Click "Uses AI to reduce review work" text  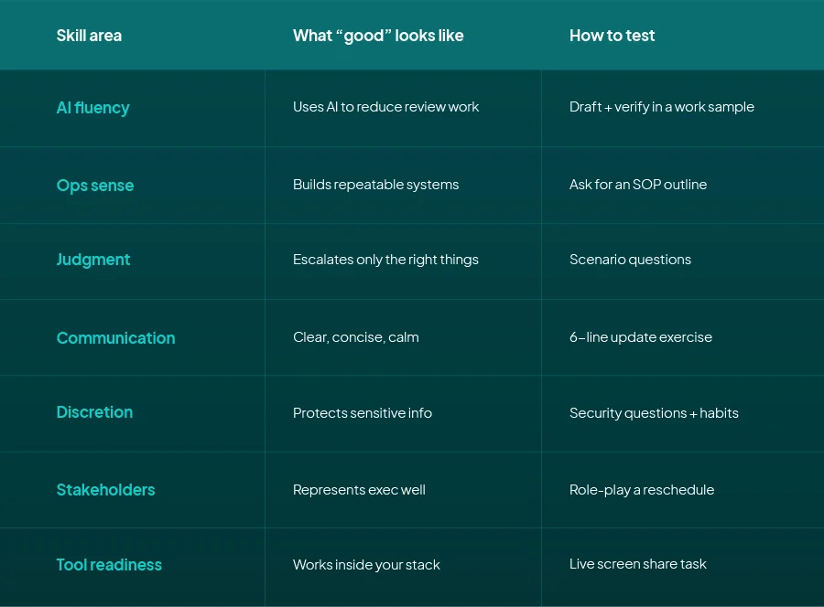pyautogui.click(x=385, y=107)
